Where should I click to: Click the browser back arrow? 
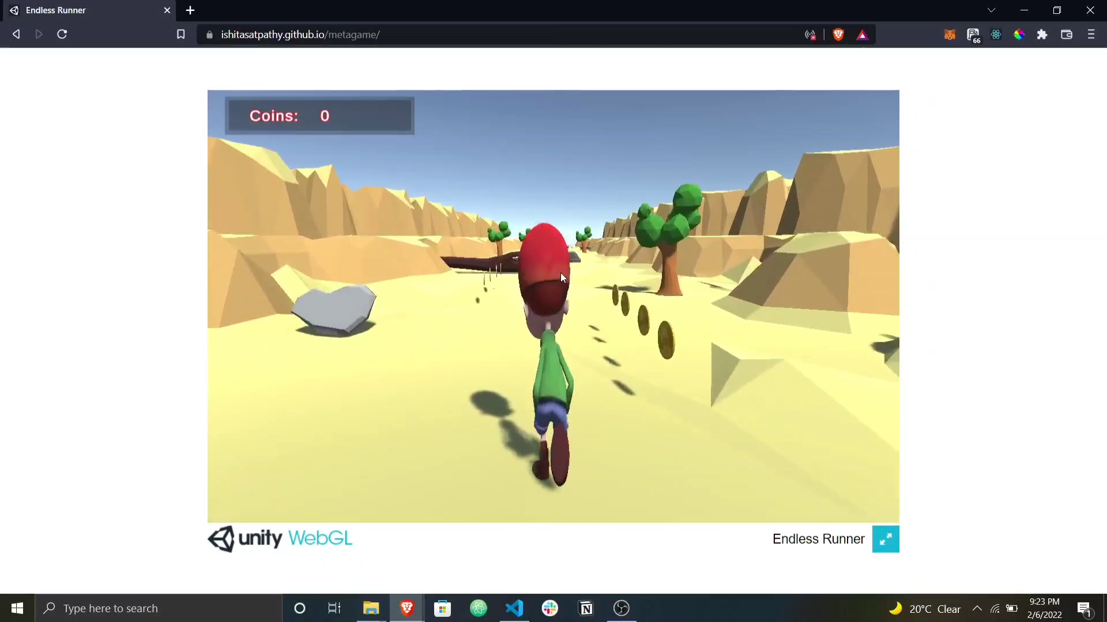click(16, 35)
